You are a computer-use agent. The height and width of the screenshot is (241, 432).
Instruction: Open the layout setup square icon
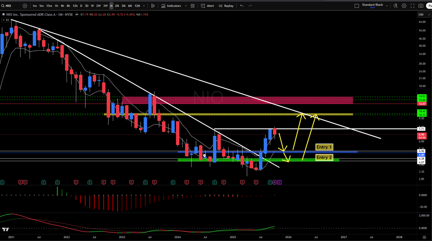point(357,6)
